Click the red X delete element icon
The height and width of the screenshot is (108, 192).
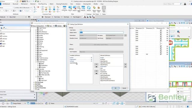pyautogui.click(x=38, y=7)
